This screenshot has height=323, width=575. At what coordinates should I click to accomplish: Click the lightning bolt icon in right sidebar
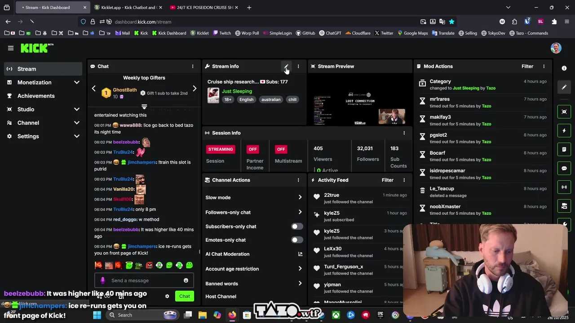click(564, 131)
